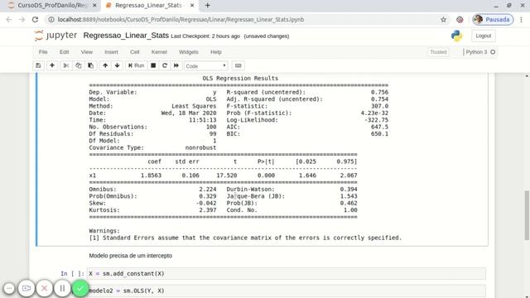Go back in browser history
Screen dimensions: 530x298
tap(9, 20)
